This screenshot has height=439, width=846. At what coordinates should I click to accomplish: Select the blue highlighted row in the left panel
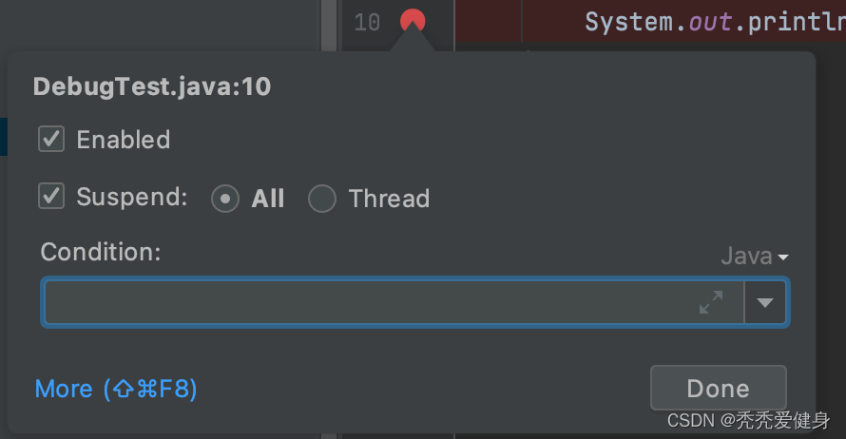[4, 137]
